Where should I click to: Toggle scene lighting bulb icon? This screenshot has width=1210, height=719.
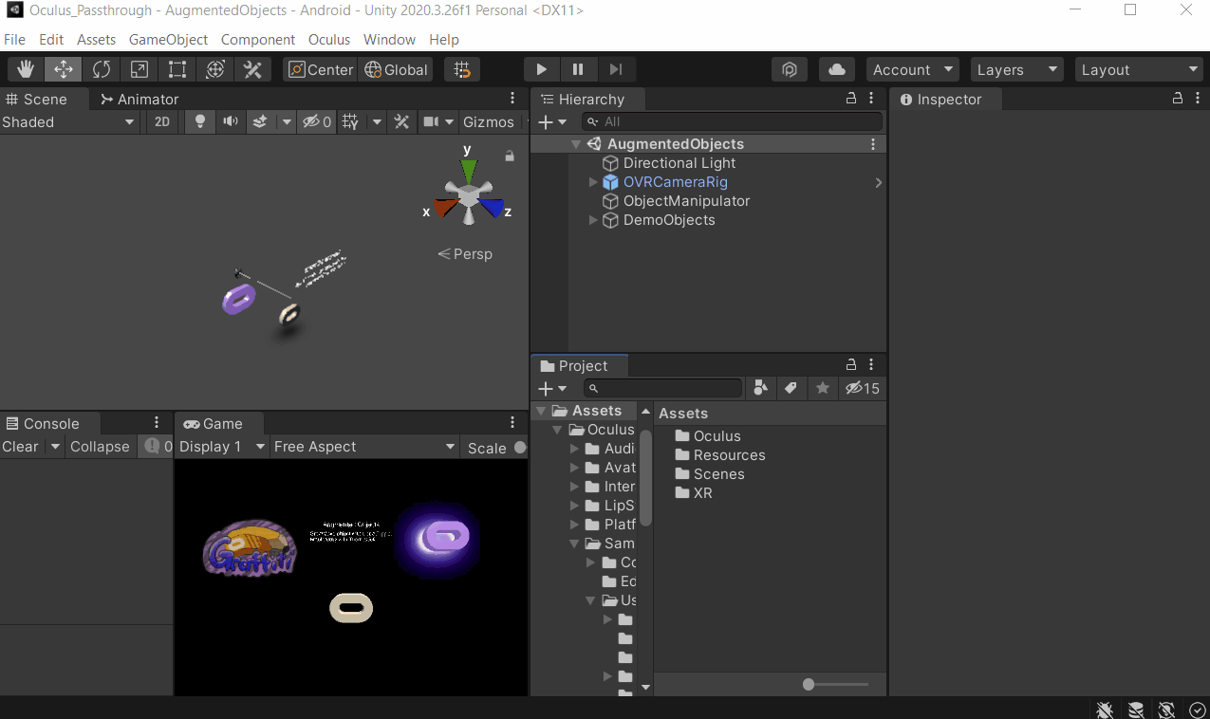click(199, 121)
